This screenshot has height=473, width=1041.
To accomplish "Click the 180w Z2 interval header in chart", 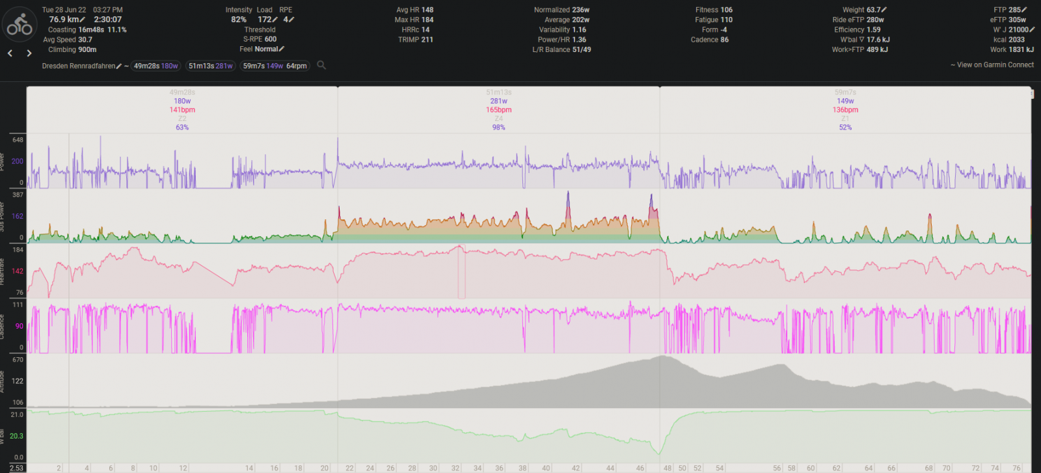I will tap(182, 109).
